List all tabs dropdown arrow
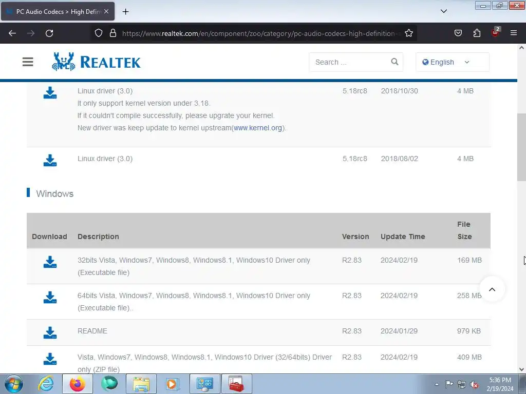 coord(443,11)
